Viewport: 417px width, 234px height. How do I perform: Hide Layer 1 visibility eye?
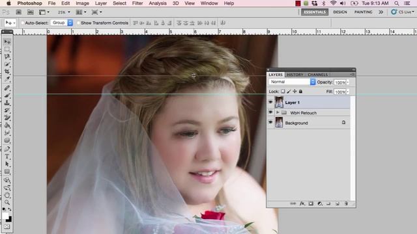[270, 102]
